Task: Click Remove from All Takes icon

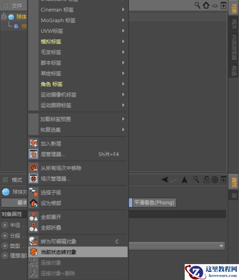Action: (x=34, y=168)
